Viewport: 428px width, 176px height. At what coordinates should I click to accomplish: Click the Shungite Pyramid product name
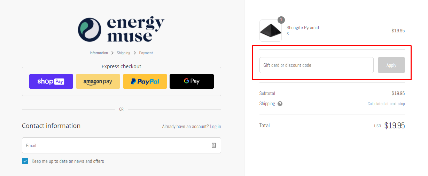303,28
